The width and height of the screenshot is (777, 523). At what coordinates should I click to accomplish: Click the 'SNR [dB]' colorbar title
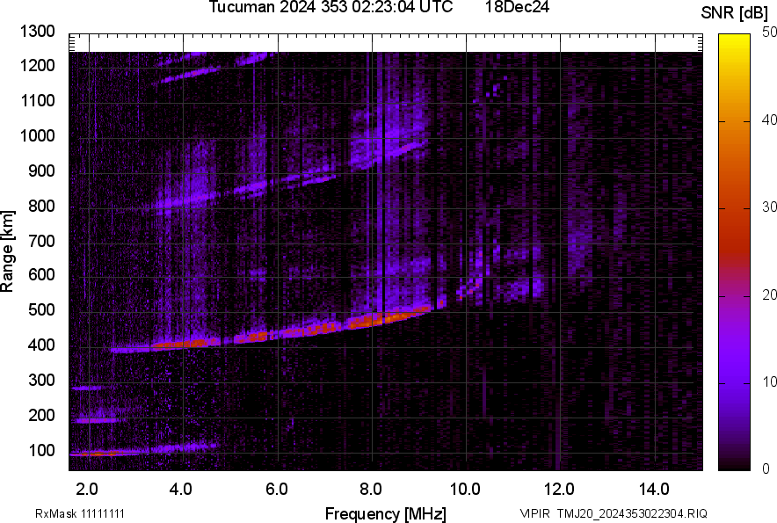tap(735, 13)
